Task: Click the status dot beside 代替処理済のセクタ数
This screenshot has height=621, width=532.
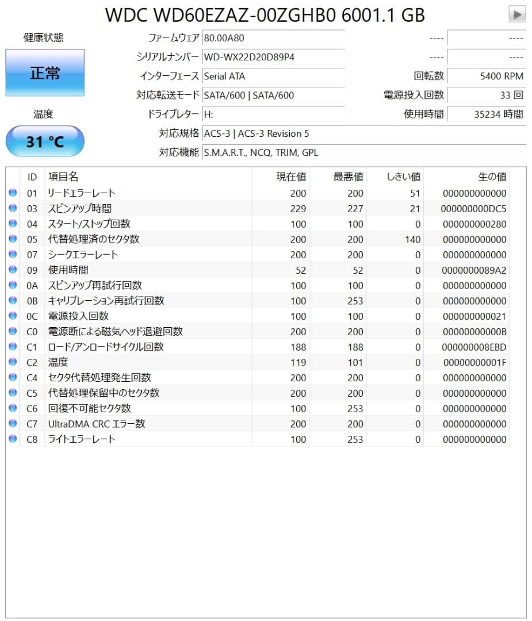Action: (x=13, y=239)
